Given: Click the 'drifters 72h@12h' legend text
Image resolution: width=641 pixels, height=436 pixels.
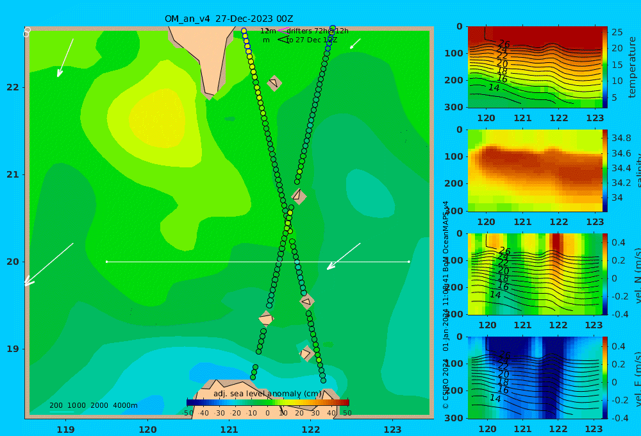Looking at the screenshot, I should [317, 31].
